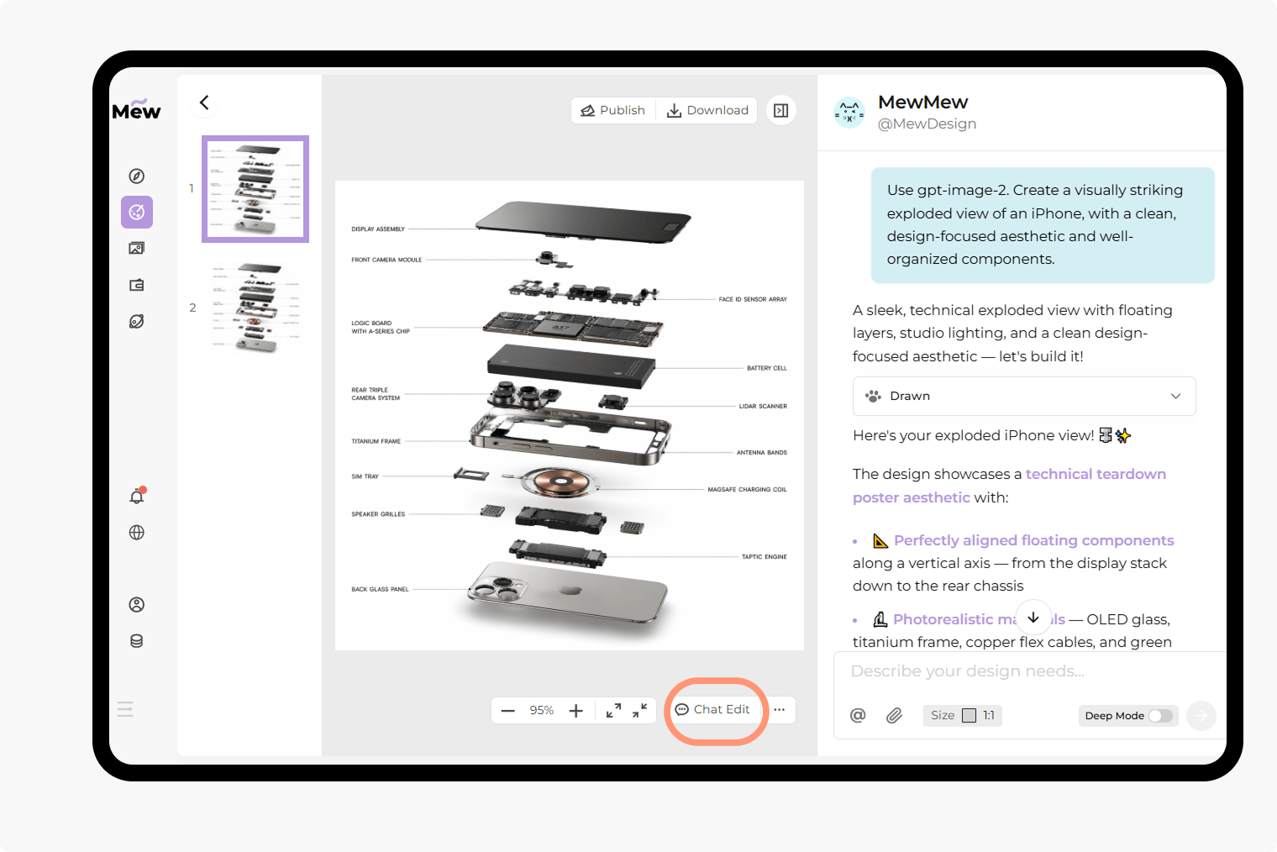Select the second page thumbnail
This screenshot has width=1277, height=852.
point(255,308)
